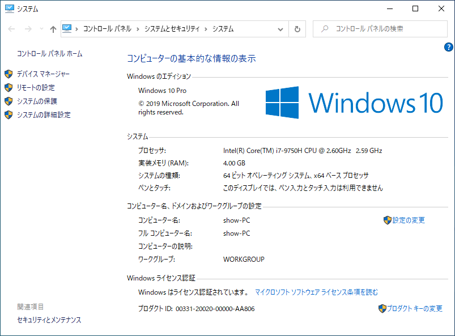Maximize the システム window
455x336 pixels.
(x=415, y=8)
